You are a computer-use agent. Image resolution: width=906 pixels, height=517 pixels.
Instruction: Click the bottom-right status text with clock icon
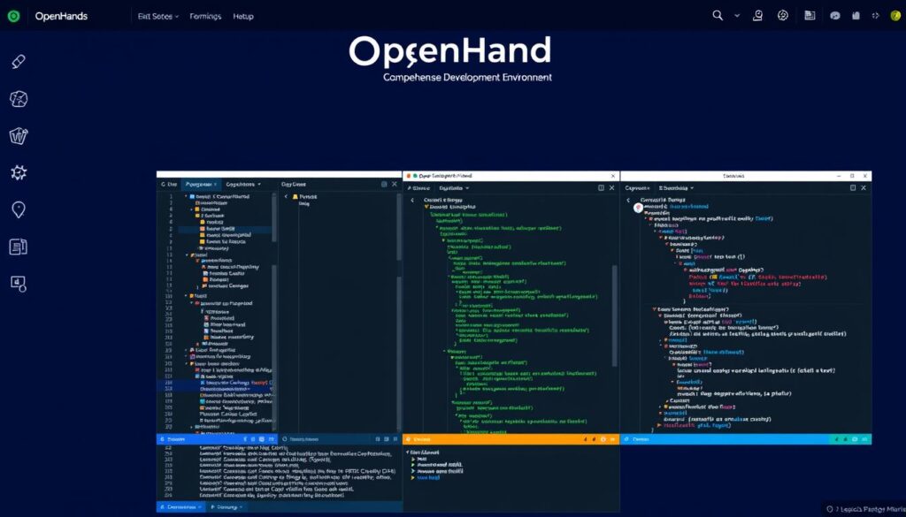tap(865, 510)
